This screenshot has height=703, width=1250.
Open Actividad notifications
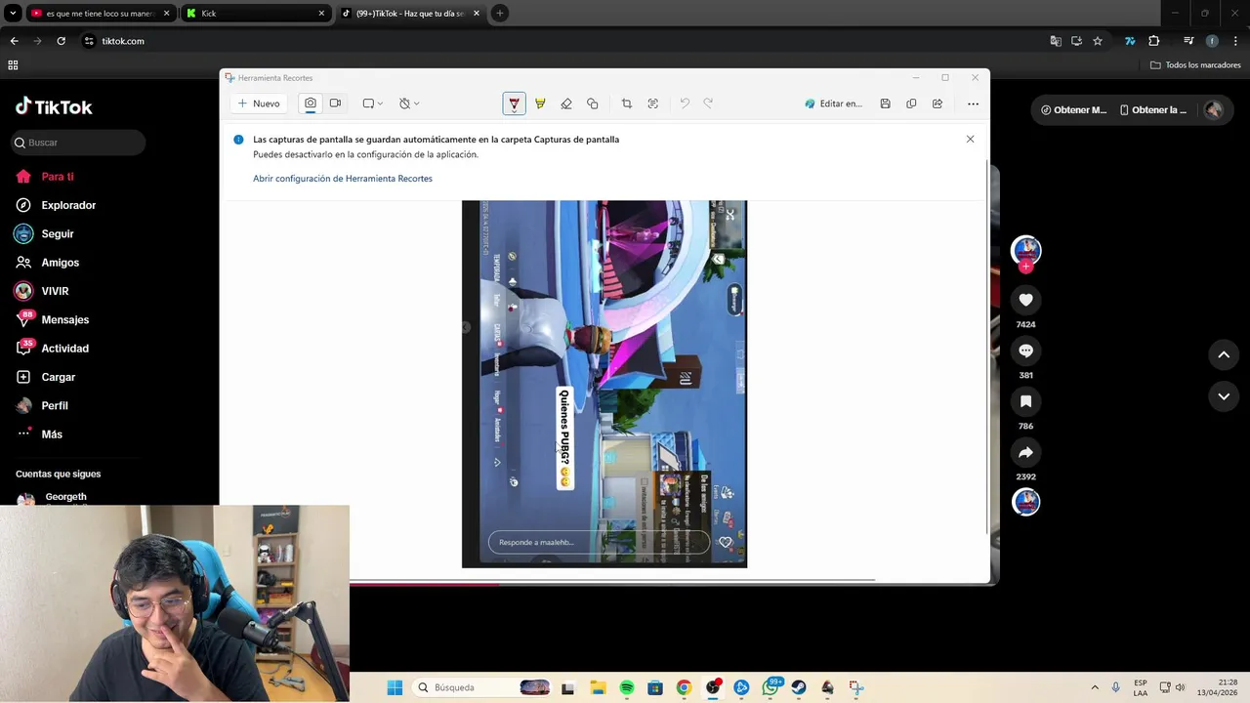(x=53, y=349)
